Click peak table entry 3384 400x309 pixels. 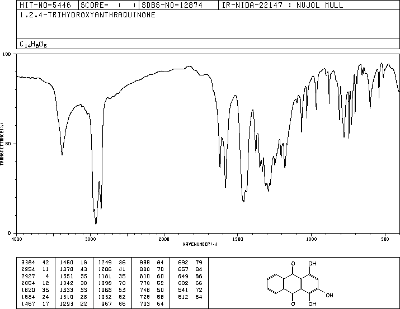click(28, 263)
